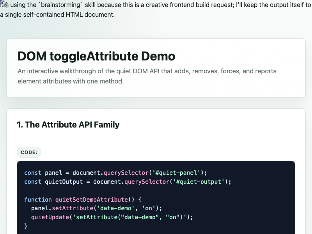Click the "panel" variable in first code line
The width and height of the screenshot is (312, 234).
(53, 173)
